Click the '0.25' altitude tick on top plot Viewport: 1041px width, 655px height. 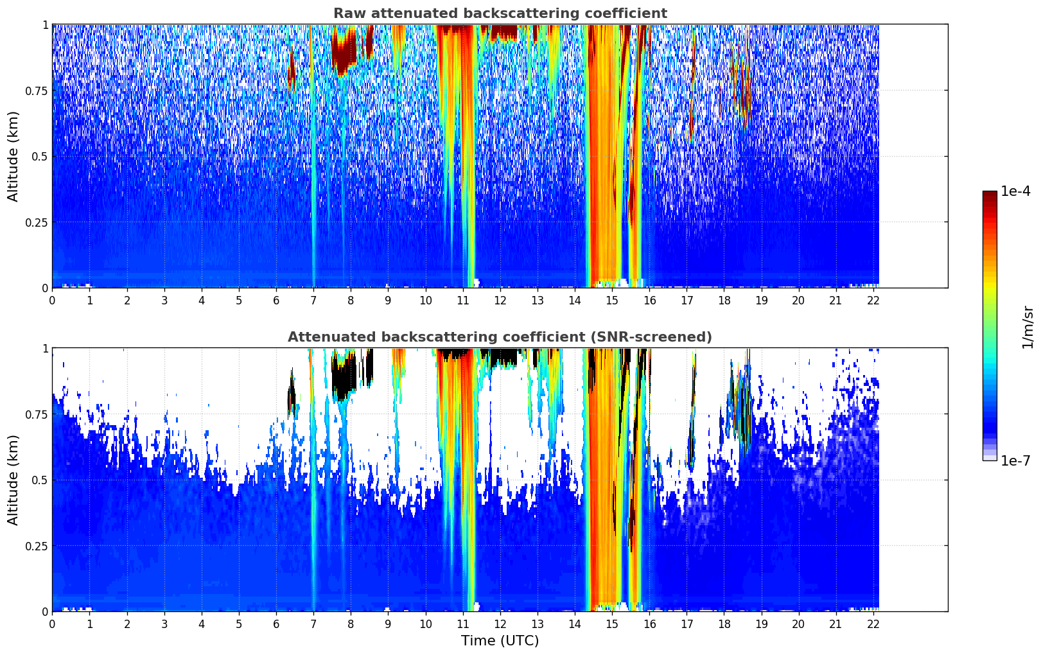(37, 222)
